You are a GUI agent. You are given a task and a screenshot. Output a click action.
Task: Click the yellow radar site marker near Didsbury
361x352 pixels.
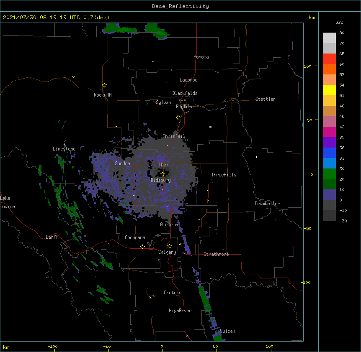pyautogui.click(x=162, y=174)
